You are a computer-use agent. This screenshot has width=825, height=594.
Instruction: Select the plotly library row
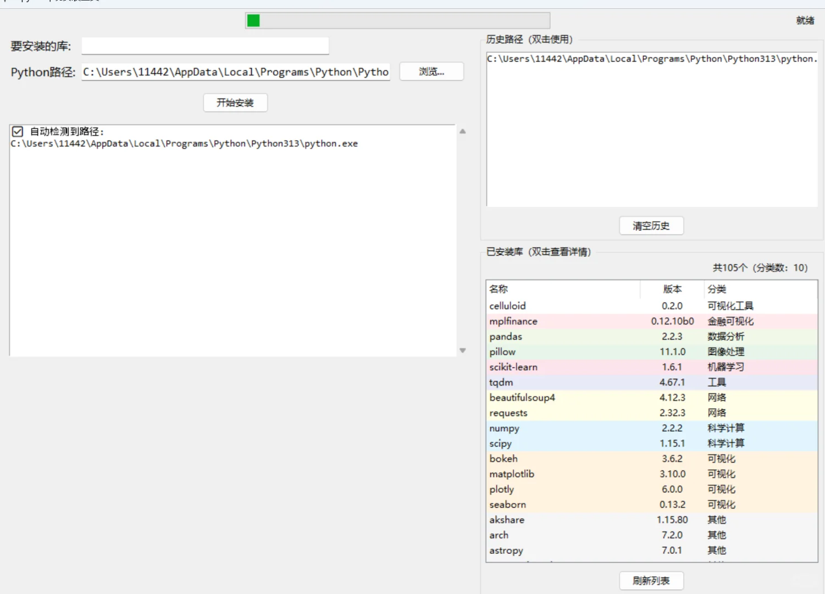coord(652,490)
